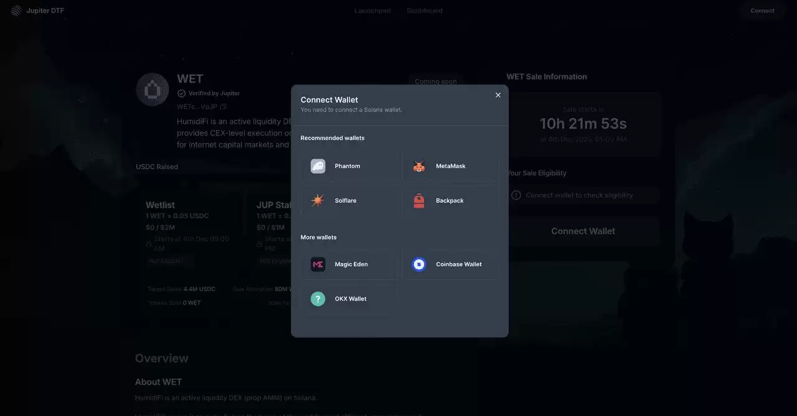Image resolution: width=797 pixels, height=416 pixels.
Task: Close the Connect Wallet dialog
Action: (x=498, y=95)
